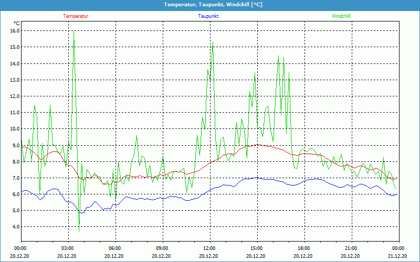The width and height of the screenshot is (420, 262).
Task: Click the 4,0 value on the y-axis
Action: coord(15,226)
